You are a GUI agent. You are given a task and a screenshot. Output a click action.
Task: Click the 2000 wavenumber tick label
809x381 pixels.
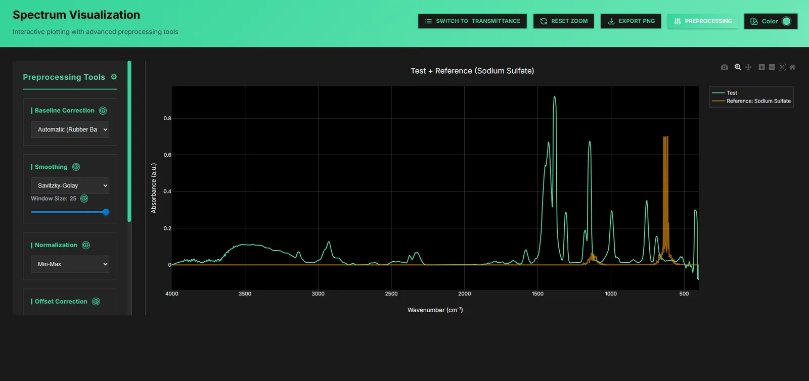click(464, 294)
